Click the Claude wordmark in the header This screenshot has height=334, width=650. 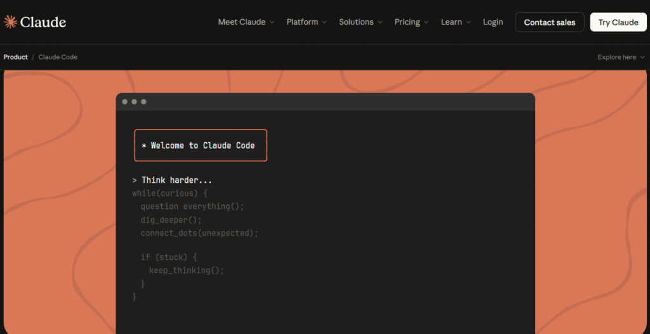click(43, 22)
